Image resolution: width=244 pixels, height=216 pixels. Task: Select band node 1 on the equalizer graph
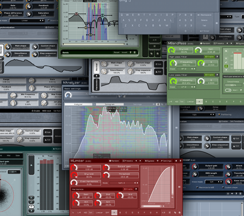[x=76, y=14]
